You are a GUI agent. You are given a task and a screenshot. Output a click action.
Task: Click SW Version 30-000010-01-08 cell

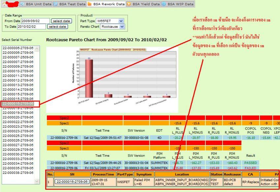(x=136, y=138)
